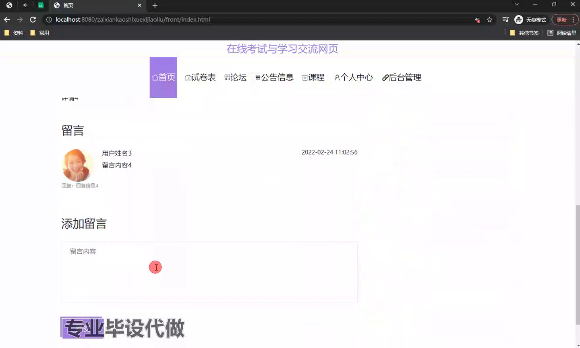Open the 其他书签 bookmarks folder
Viewport: 580px width, 348px height.
pyautogui.click(x=524, y=33)
